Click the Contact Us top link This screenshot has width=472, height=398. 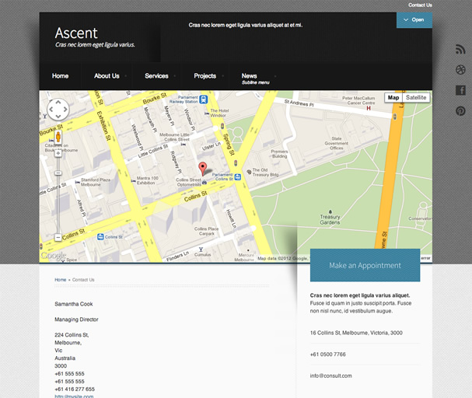tap(420, 5)
